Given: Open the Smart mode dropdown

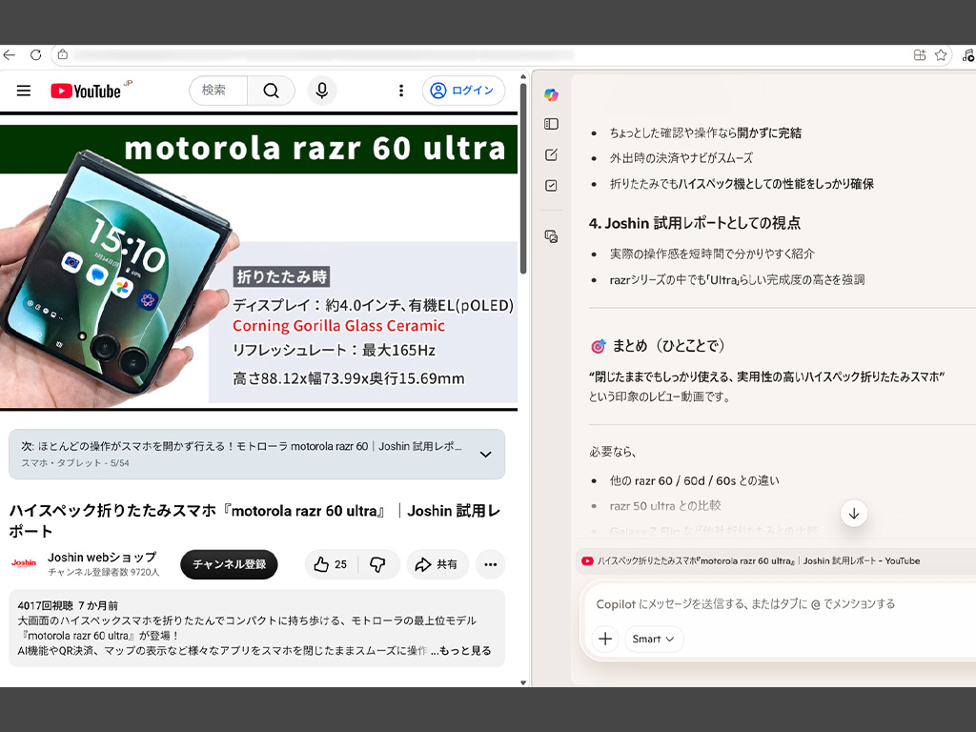Looking at the screenshot, I should click(653, 639).
